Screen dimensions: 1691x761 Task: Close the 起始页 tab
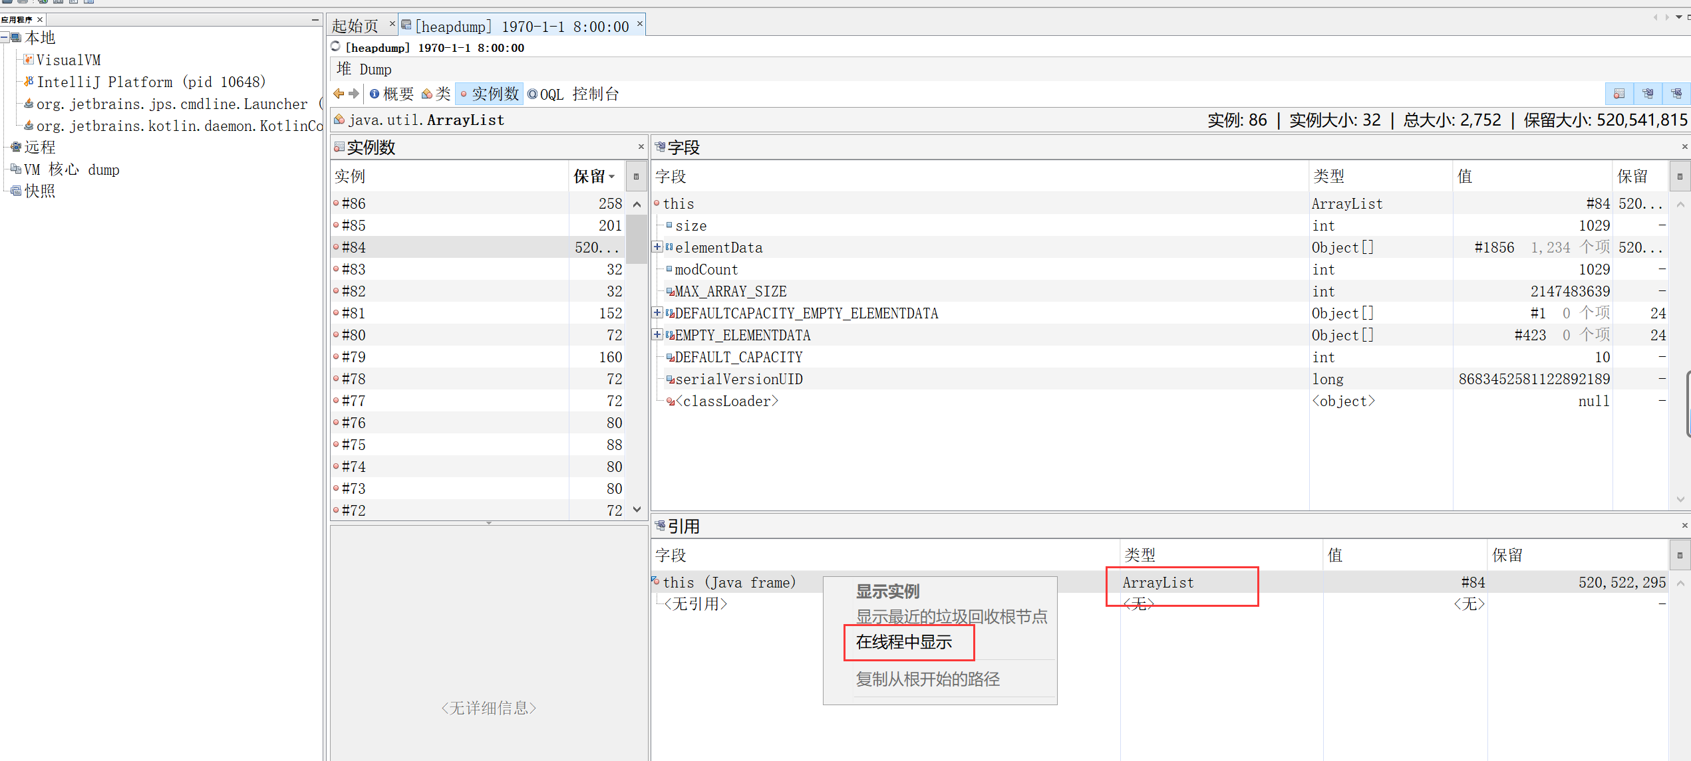(392, 23)
